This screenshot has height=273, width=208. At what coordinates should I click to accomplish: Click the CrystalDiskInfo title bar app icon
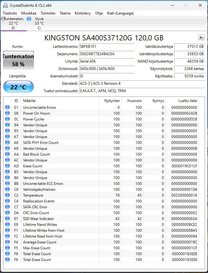coord(6,5)
